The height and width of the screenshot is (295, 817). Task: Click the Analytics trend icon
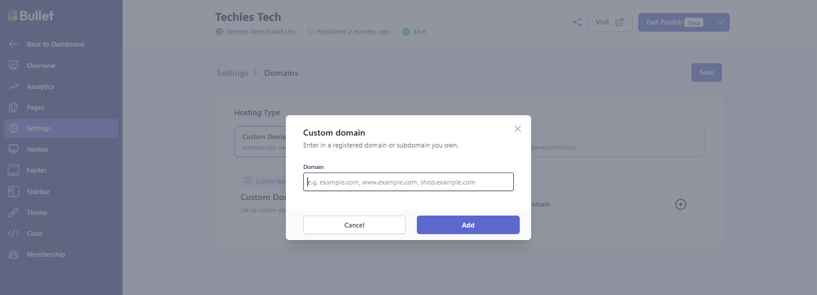[x=13, y=87]
